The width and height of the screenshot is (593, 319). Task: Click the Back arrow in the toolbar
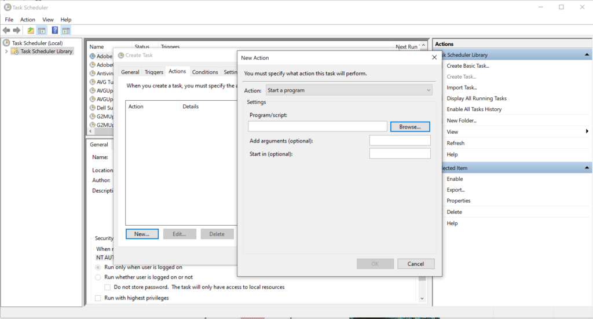(x=6, y=30)
